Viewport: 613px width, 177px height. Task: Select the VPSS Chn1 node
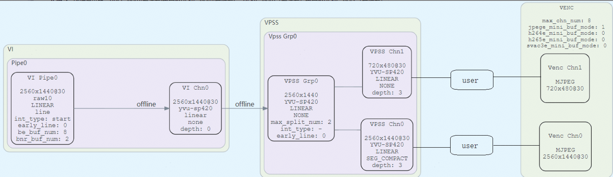[388, 72]
